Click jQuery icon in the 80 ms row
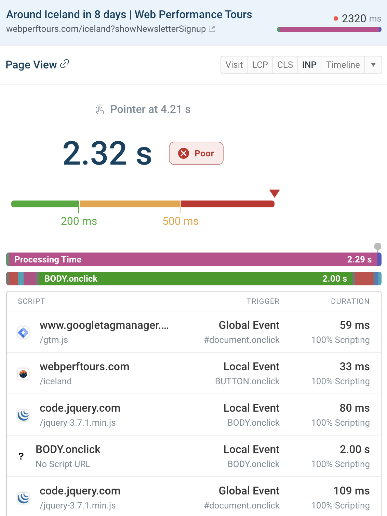The image size is (387, 516). click(x=23, y=415)
